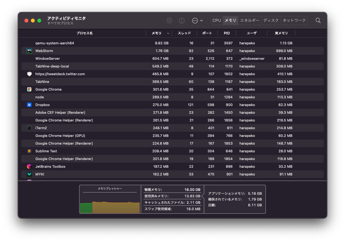Toggle sort direction arrow on メモリ column
345x242 pixels.
(x=168, y=33)
